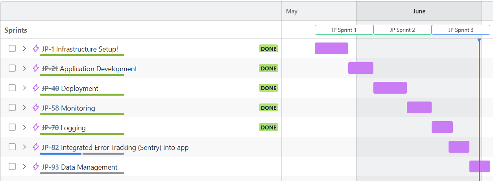This screenshot has width=493, height=181.
Task: Click the epic lightning icon for JP-1
Action: 36,48
